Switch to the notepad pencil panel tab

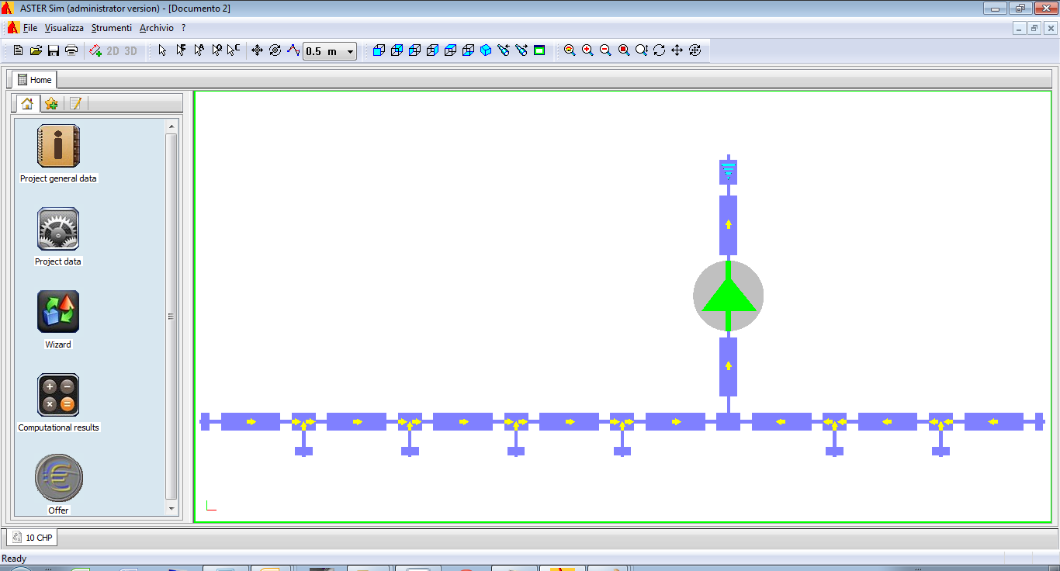75,103
